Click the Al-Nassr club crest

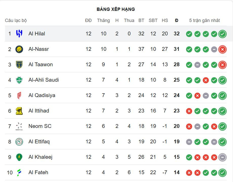coord(19,49)
